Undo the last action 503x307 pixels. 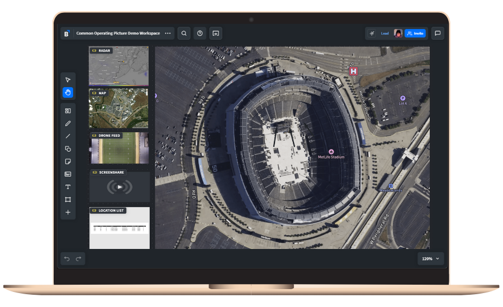click(67, 258)
